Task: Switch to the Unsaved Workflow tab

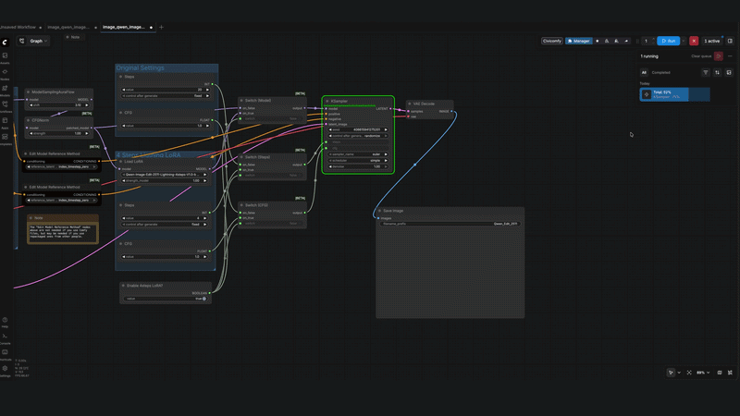Action: 18,28
